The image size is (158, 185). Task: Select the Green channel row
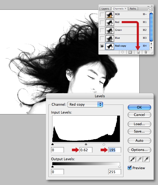tap(124, 31)
